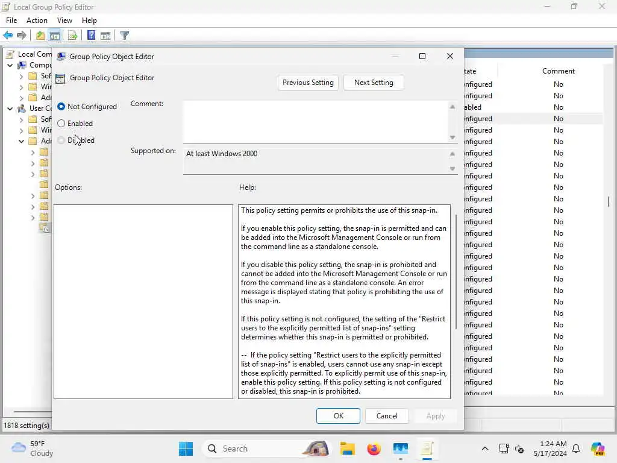Click dialog title bar computer icon
The image size is (617, 463).
pos(61,57)
